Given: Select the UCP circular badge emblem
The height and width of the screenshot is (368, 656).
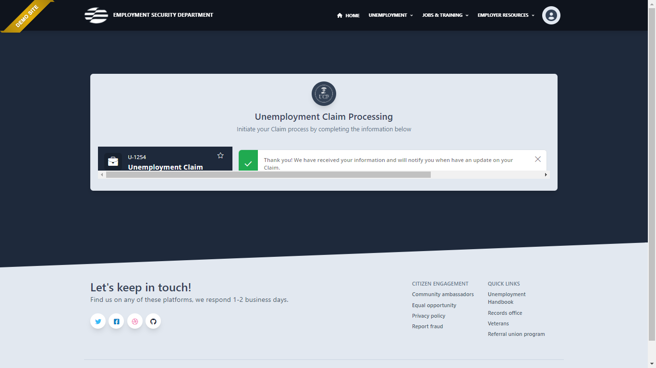Looking at the screenshot, I should 324,93.
